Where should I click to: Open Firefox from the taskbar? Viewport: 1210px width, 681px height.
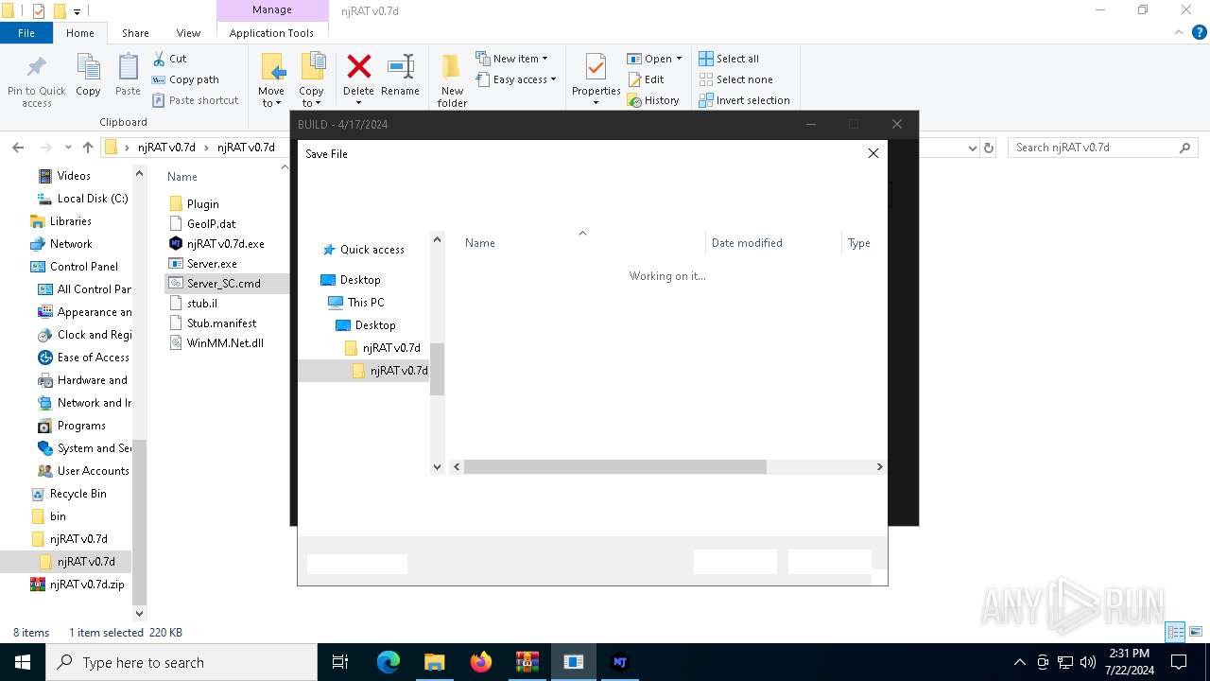481,662
